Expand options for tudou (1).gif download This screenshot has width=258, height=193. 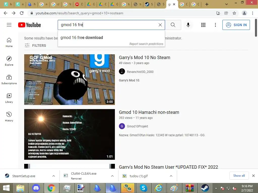pyautogui.click(x=171, y=176)
